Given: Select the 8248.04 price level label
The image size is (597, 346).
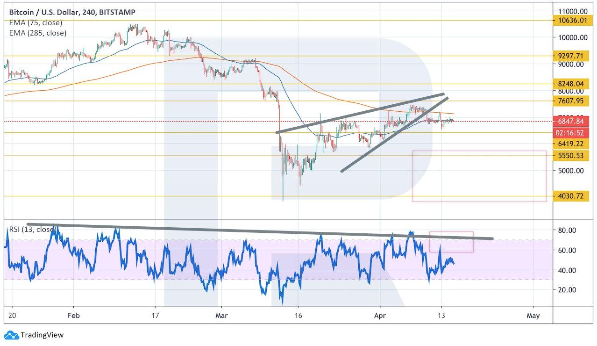Looking at the screenshot, I should 571,84.
